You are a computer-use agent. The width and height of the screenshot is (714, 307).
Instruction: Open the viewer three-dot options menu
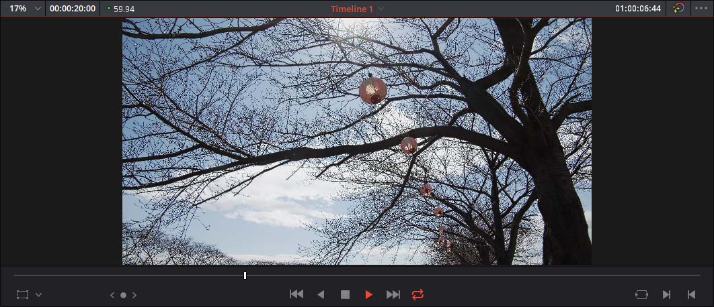pyautogui.click(x=701, y=8)
